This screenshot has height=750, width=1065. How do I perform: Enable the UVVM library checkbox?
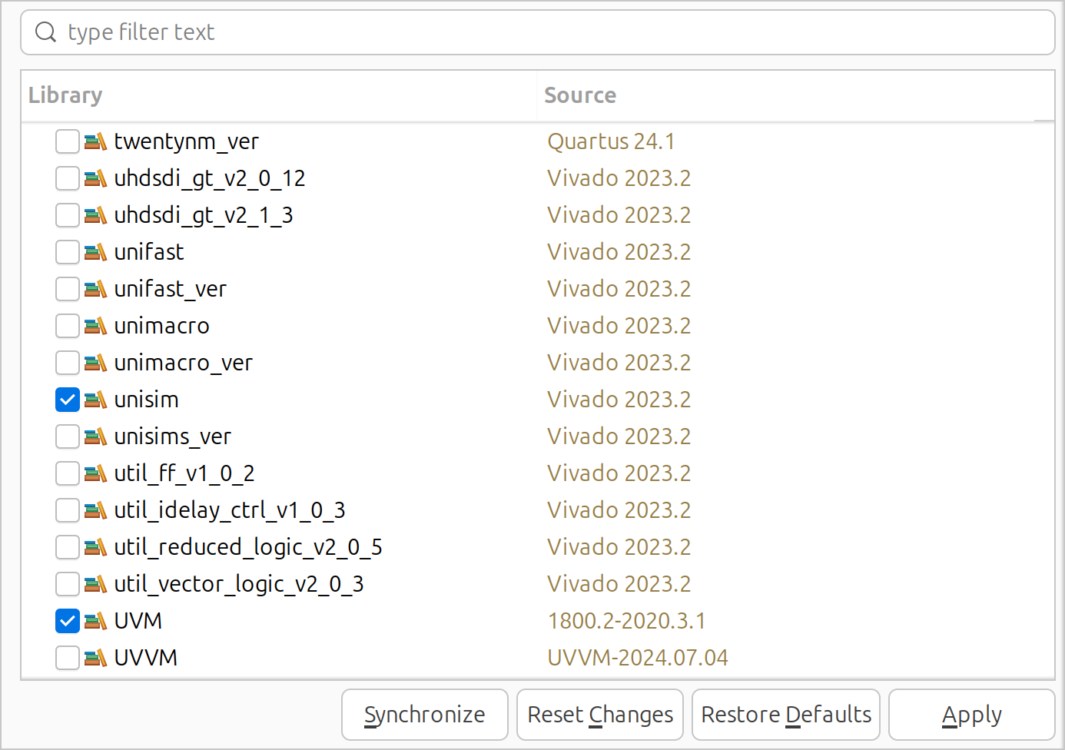click(x=68, y=658)
